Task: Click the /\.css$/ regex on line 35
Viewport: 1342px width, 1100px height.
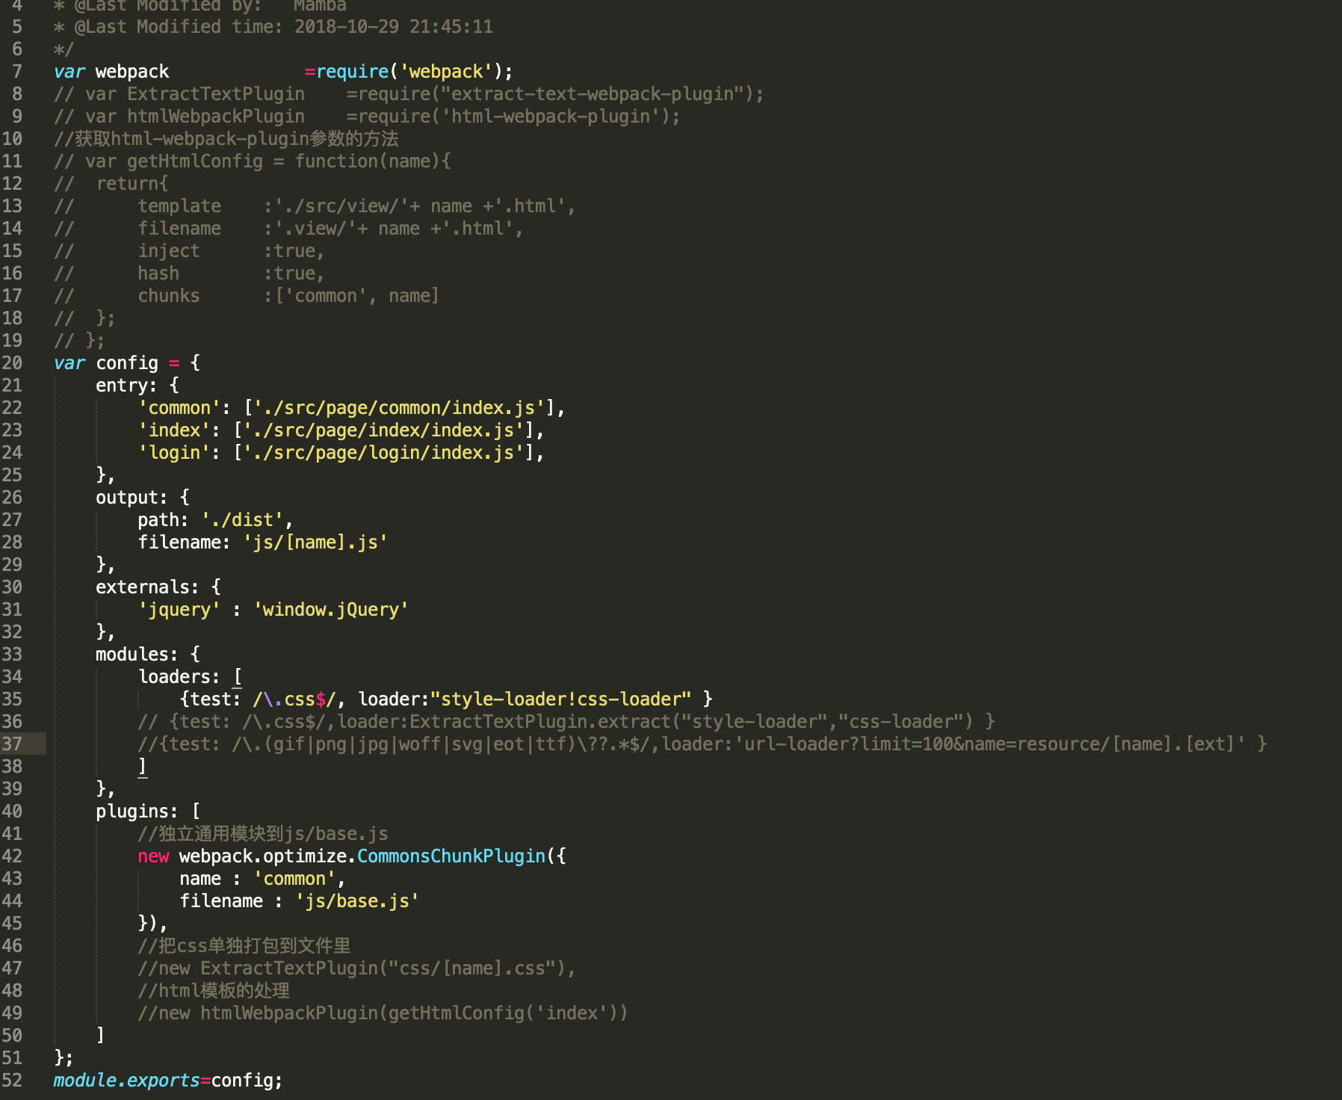Action: pos(294,699)
